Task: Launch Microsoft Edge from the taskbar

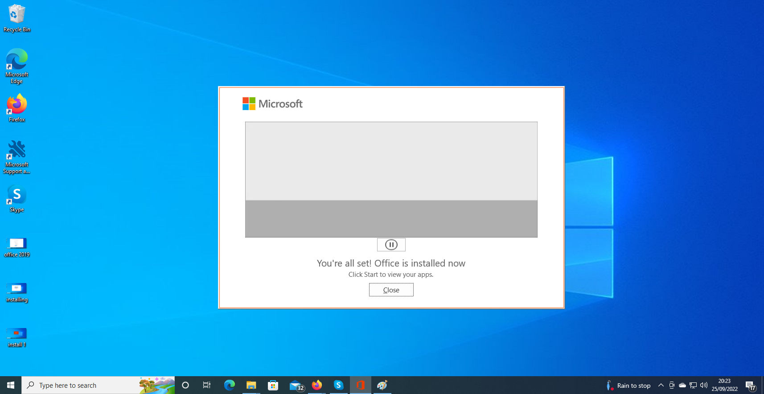Action: 230,385
